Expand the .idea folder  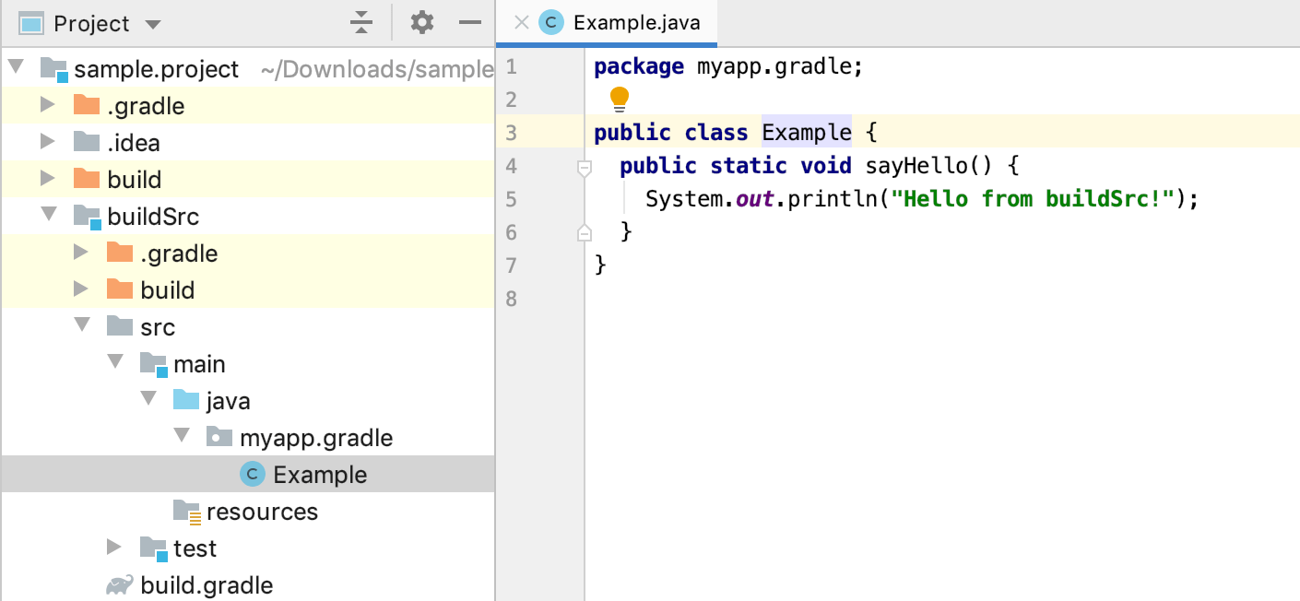click(x=47, y=142)
